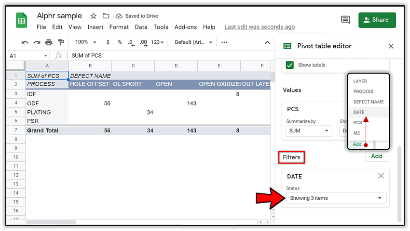
Task: Format as currency with dollar icon
Action: click(108, 42)
